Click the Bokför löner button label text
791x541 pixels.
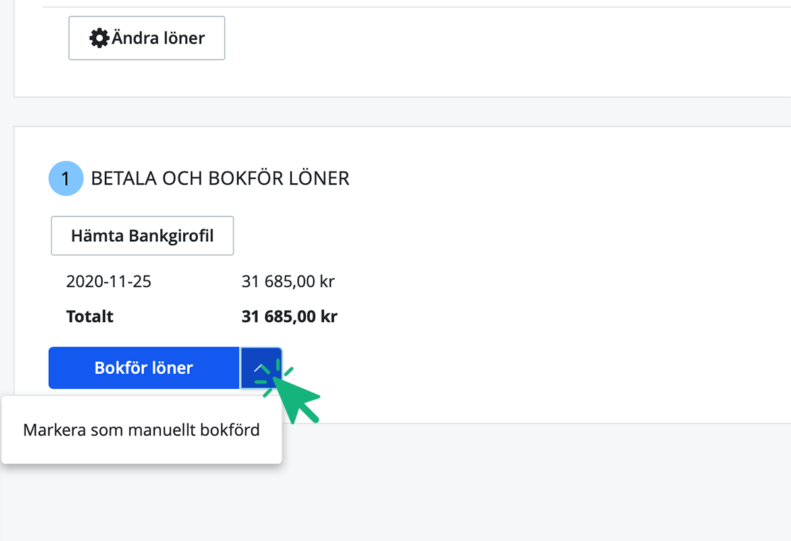click(x=143, y=368)
